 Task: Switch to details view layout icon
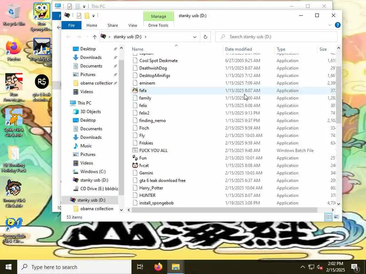pyautogui.click(x=329, y=217)
